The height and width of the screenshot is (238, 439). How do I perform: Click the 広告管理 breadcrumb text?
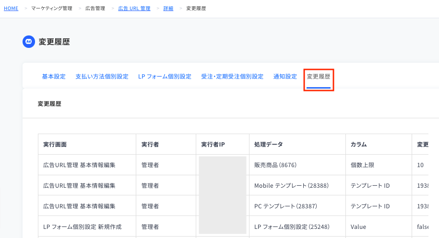95,9
